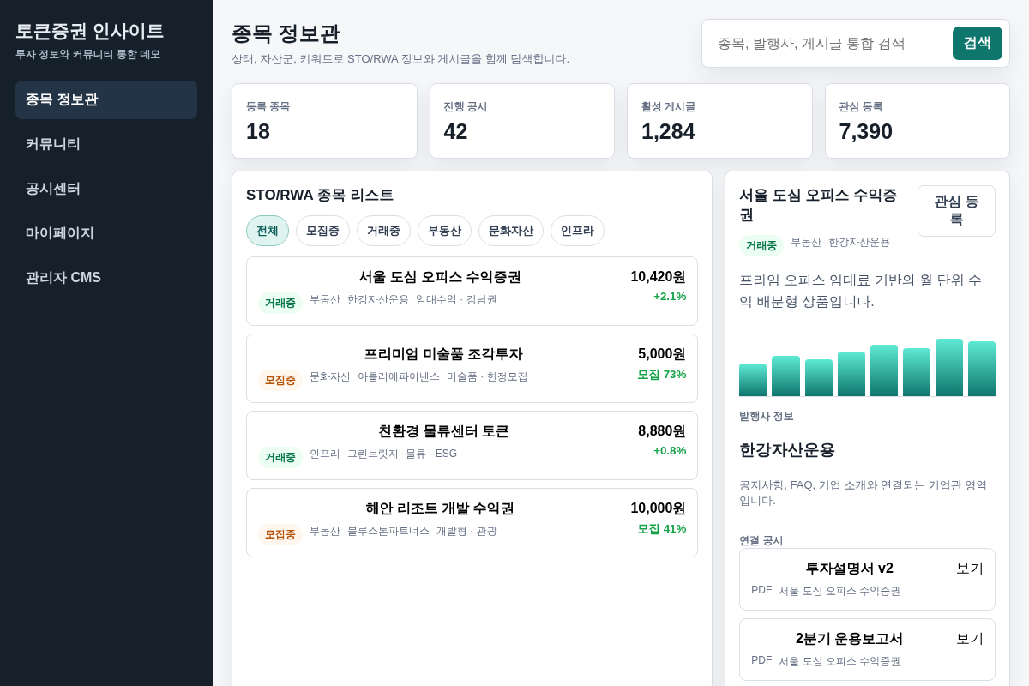
Task: Open 공시센터 from sidebar
Action: [106, 189]
